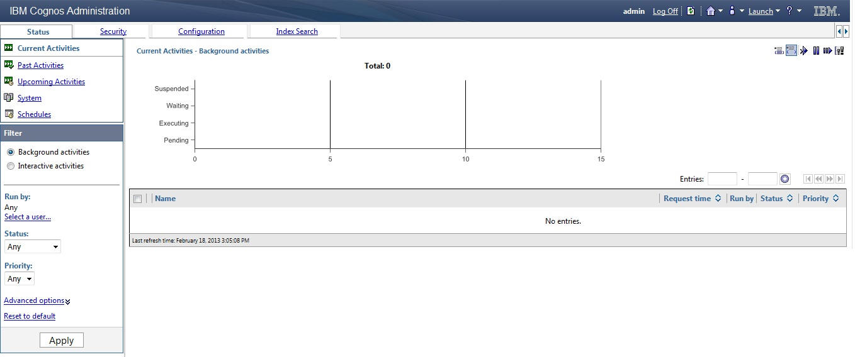Click the Past Activities icon in sidebar
This screenshot has width=855, height=357.
coord(9,65)
